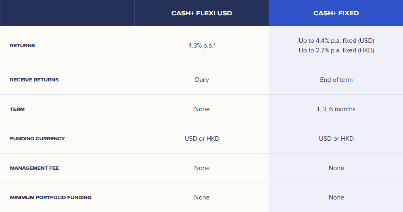Click None minimum funding under Flexi USD

point(202,197)
